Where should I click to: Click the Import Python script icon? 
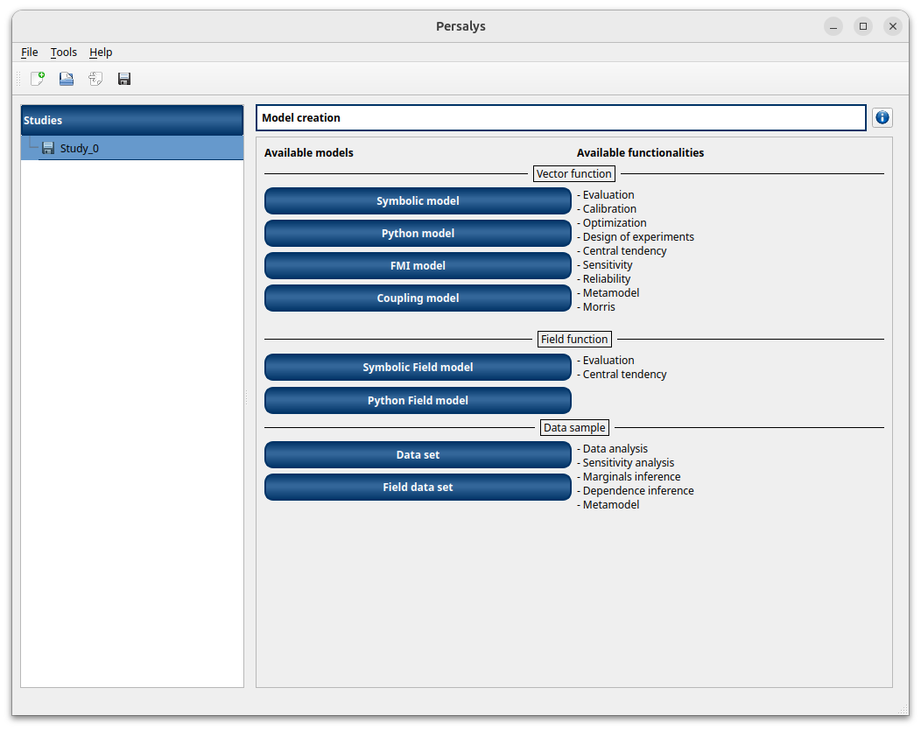(95, 79)
